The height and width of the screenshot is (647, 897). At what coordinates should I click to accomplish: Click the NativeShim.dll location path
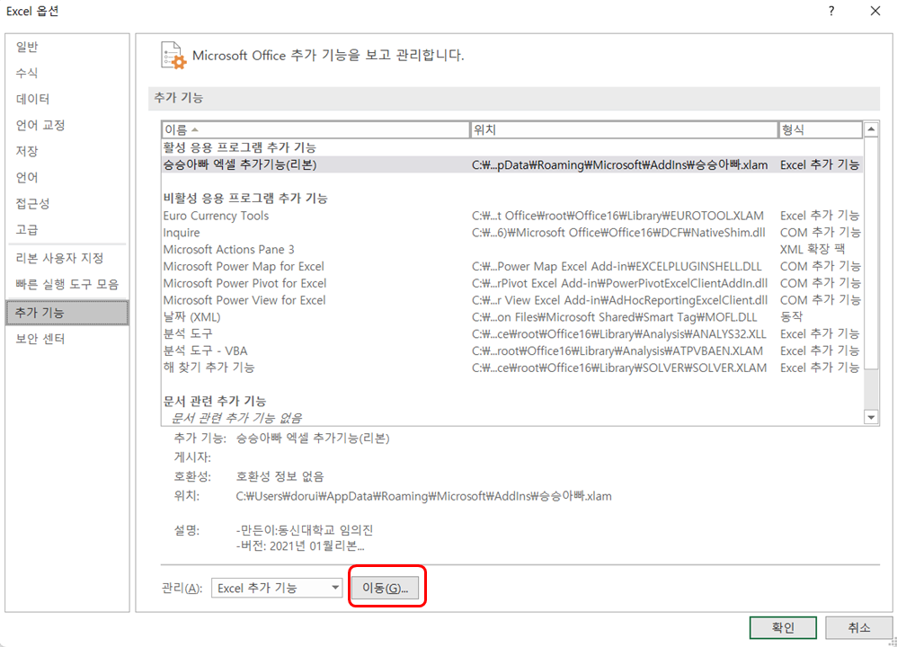click(618, 233)
